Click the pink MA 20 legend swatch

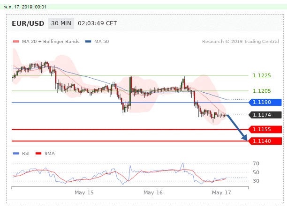coord(16,42)
